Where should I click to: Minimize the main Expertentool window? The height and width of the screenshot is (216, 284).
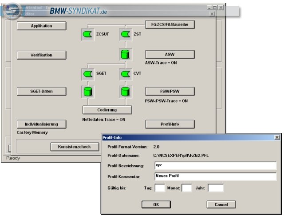coord(209,8)
